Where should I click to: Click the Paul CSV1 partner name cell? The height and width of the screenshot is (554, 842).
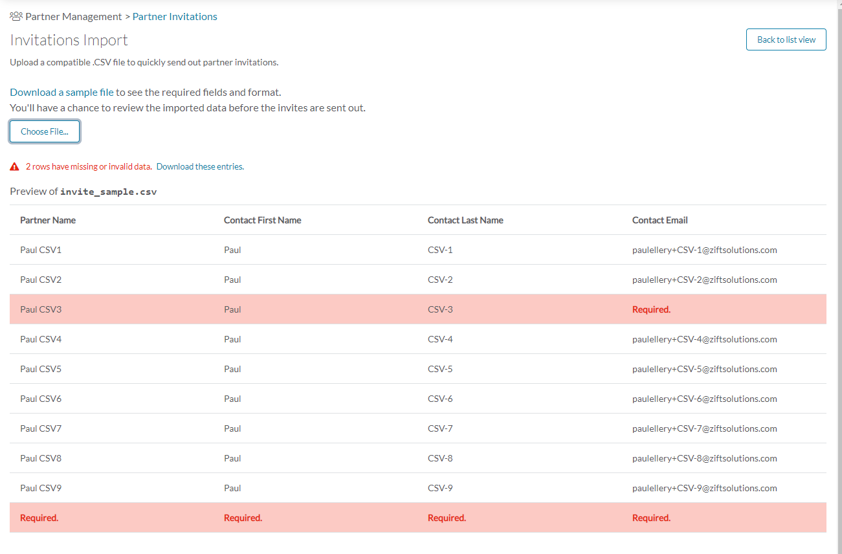point(41,249)
